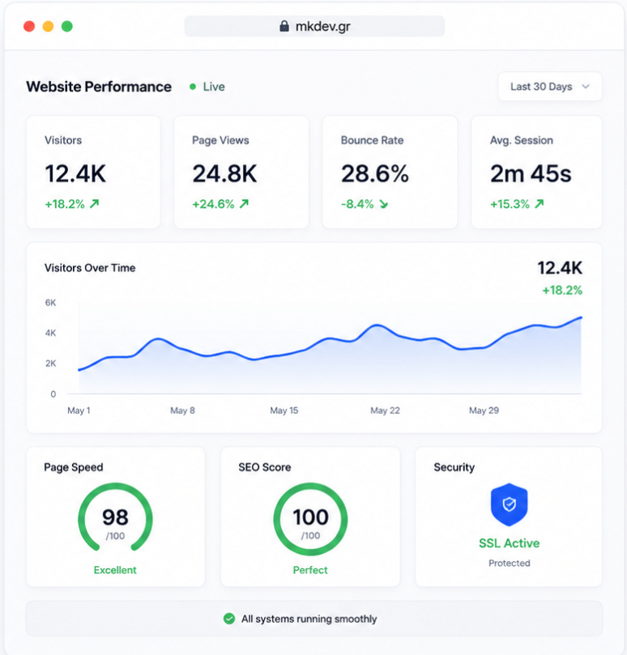
Task: Click the green Live status dot
Action: (193, 87)
